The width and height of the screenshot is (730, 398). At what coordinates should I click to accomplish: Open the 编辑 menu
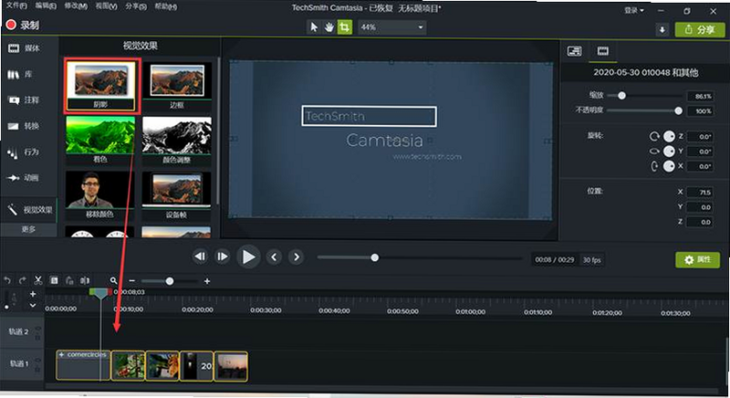pos(46,5)
